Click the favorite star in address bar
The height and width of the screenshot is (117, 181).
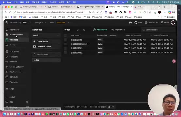[x=101, y=12]
